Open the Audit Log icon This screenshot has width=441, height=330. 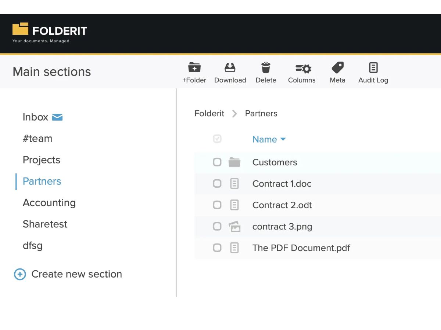coord(373,68)
